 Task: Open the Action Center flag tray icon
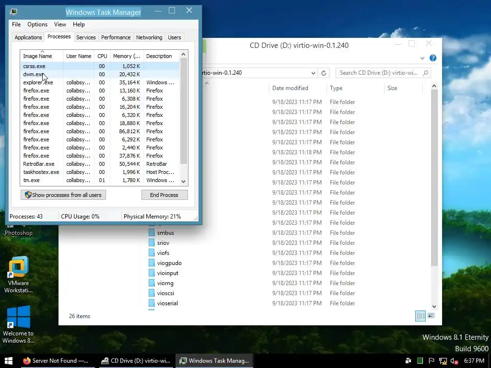click(x=431, y=360)
